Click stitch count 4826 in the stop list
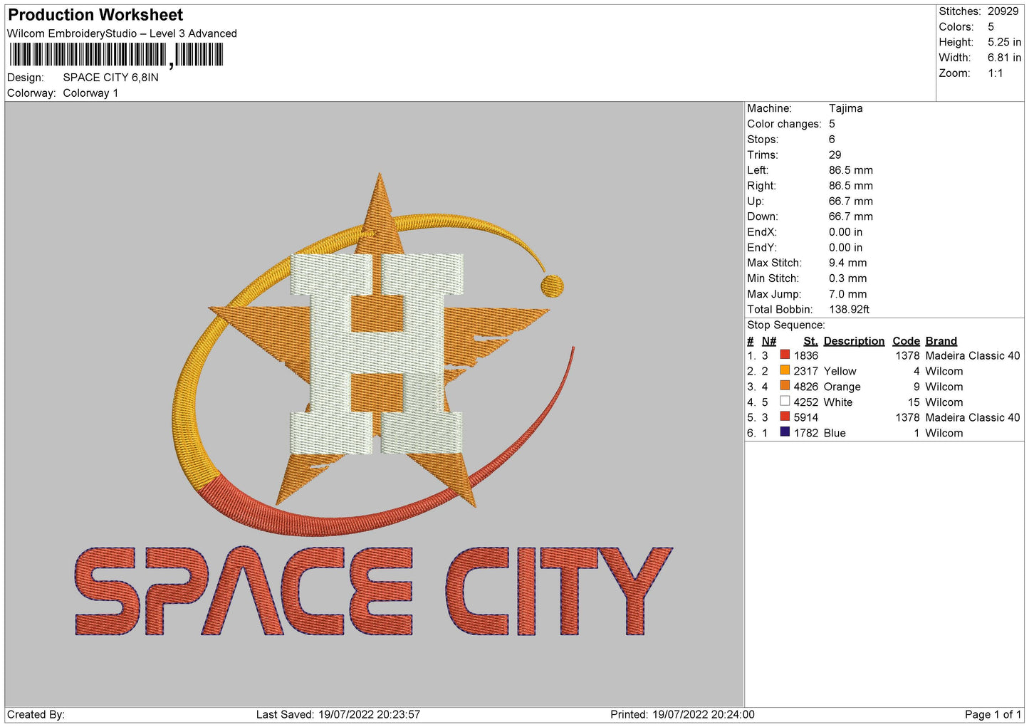This screenshot has width=1029, height=727. pyautogui.click(x=805, y=387)
